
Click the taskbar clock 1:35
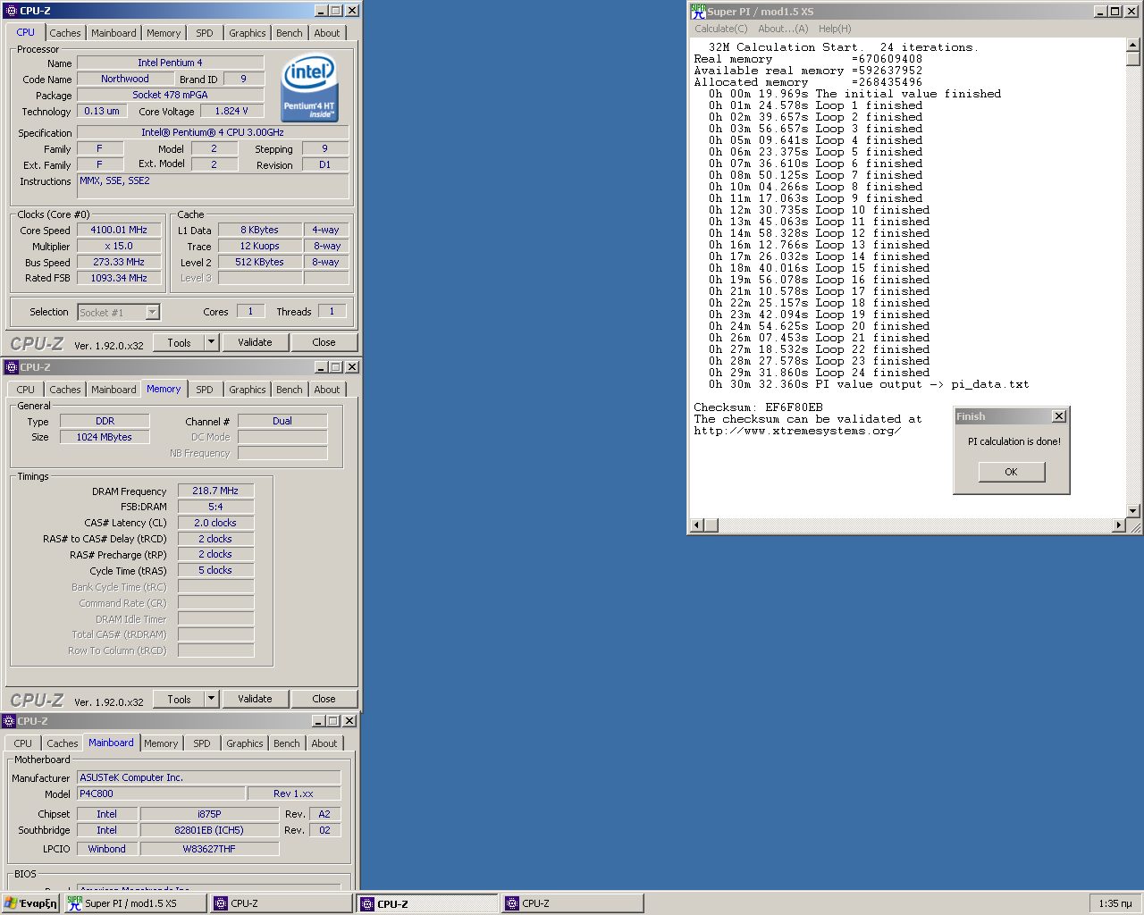(x=1115, y=903)
